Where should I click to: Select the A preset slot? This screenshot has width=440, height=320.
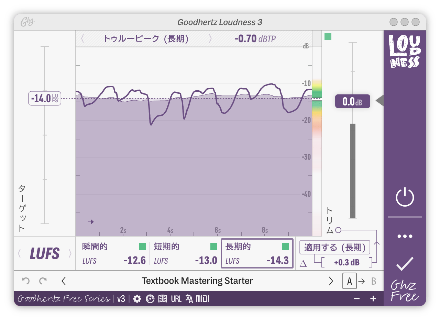click(x=350, y=281)
